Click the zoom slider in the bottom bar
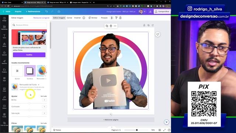Screen dimensions: 236x133 136,130
